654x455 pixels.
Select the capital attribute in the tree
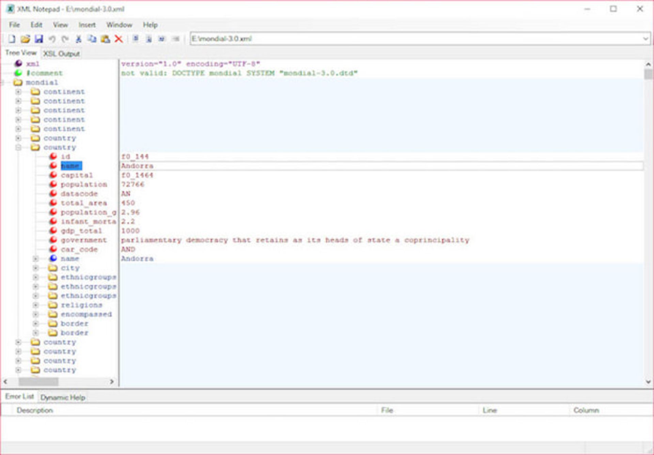click(x=76, y=175)
